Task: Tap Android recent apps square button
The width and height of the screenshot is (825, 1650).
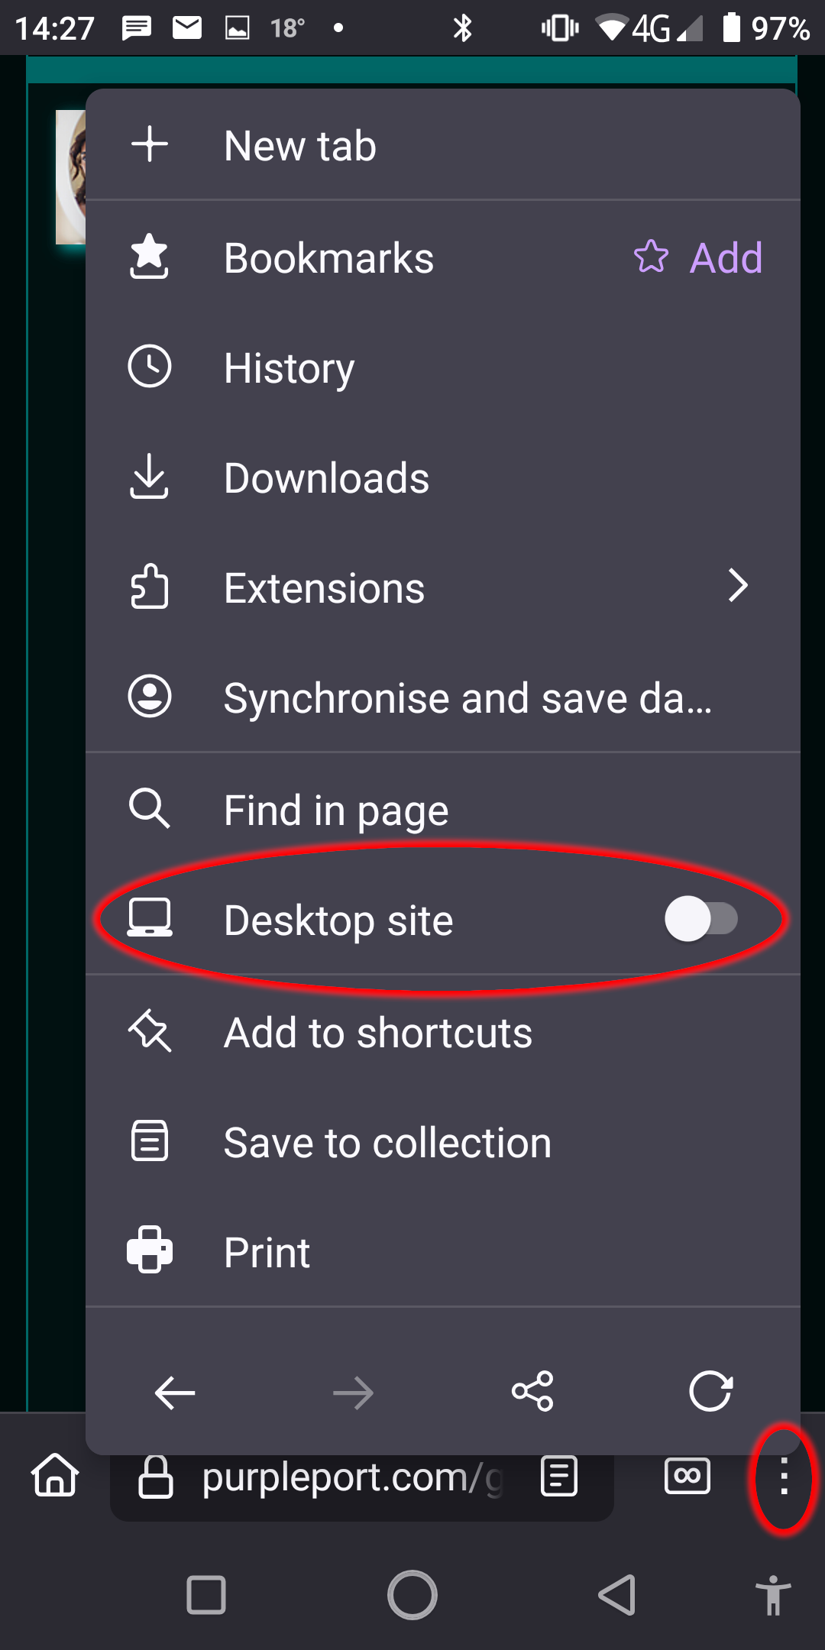Action: click(206, 1595)
